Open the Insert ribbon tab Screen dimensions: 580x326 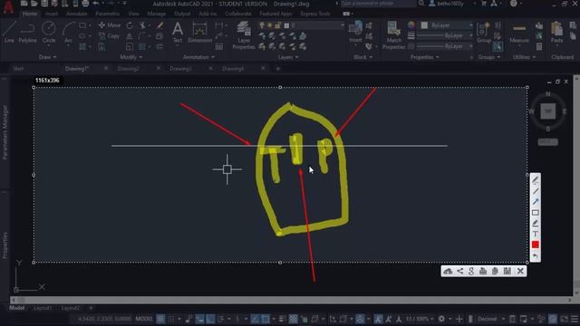52,14
